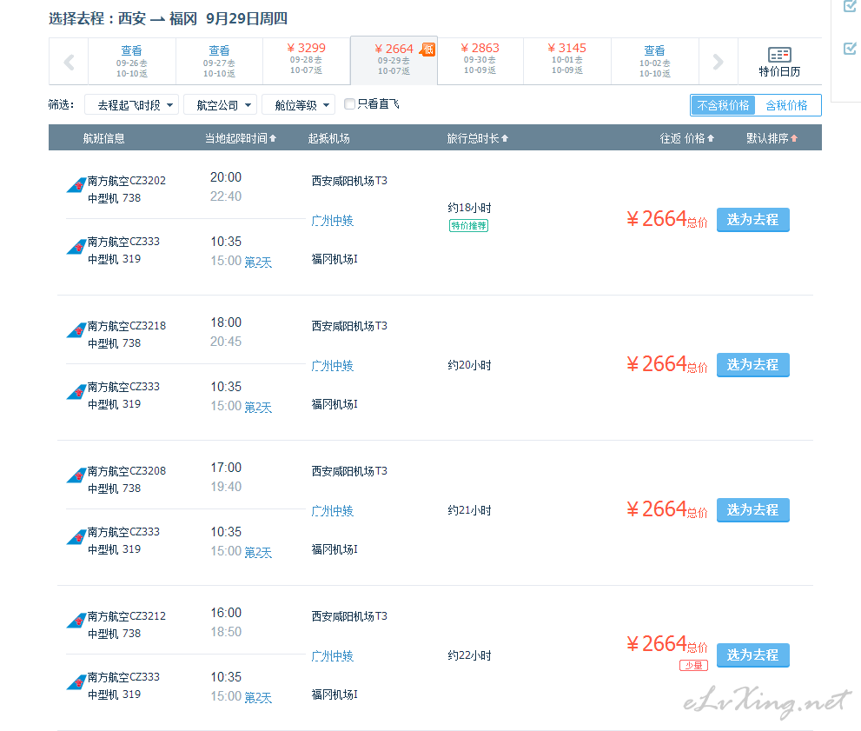Click the ¥2664 price of the 约18小时 flight
861x731 pixels.
666,219
